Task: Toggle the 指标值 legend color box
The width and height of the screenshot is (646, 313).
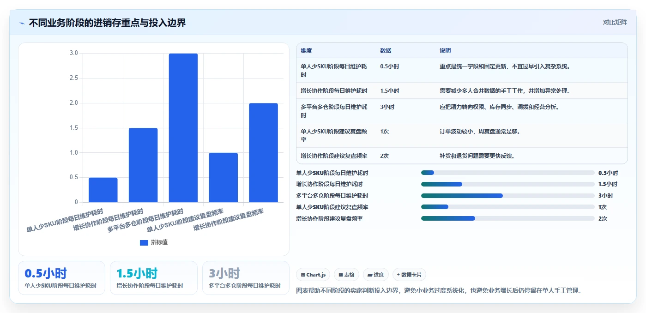Action: coord(144,242)
